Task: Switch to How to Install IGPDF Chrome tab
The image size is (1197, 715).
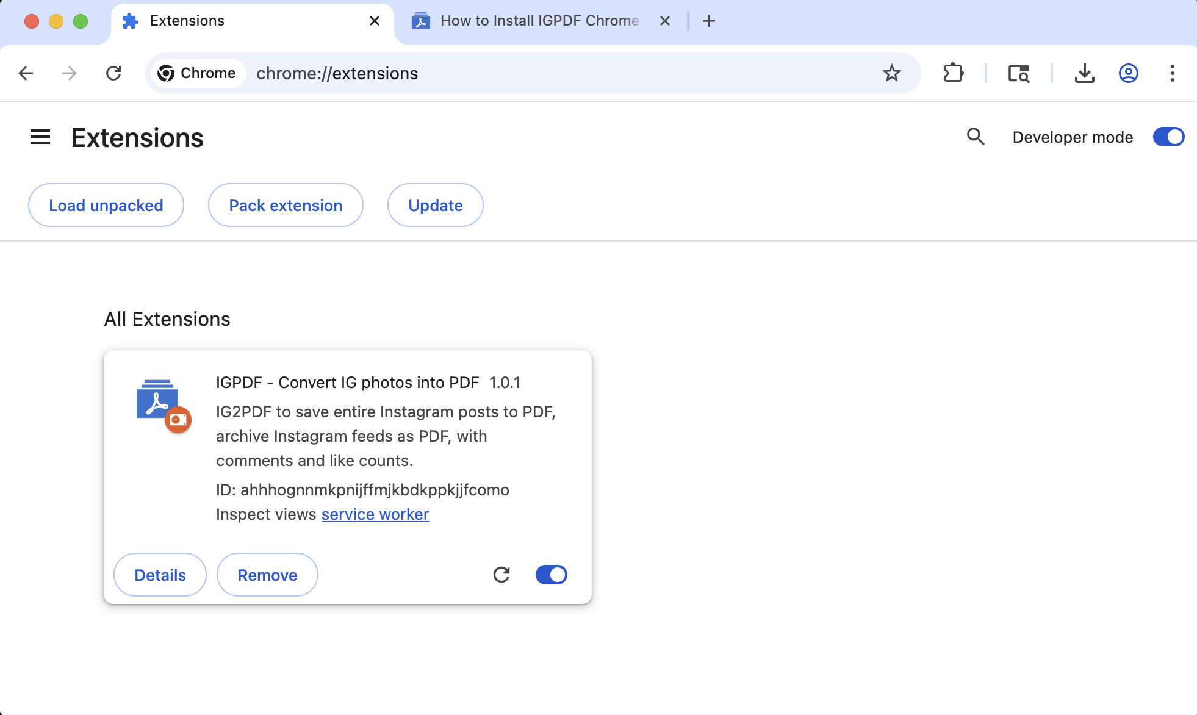Action: (x=541, y=21)
